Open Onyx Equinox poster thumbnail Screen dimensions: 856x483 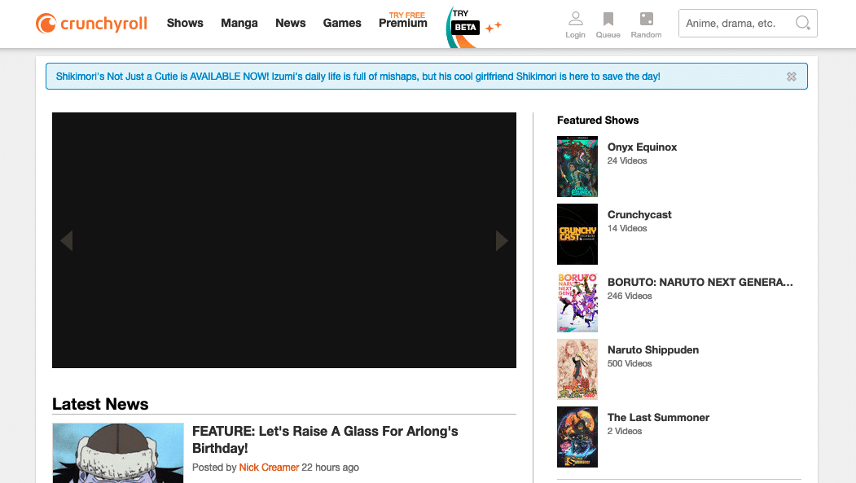tap(577, 166)
